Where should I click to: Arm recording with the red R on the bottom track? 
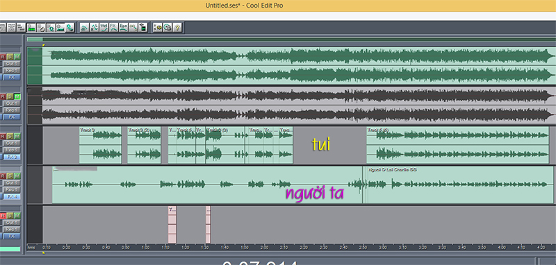click(x=3, y=216)
